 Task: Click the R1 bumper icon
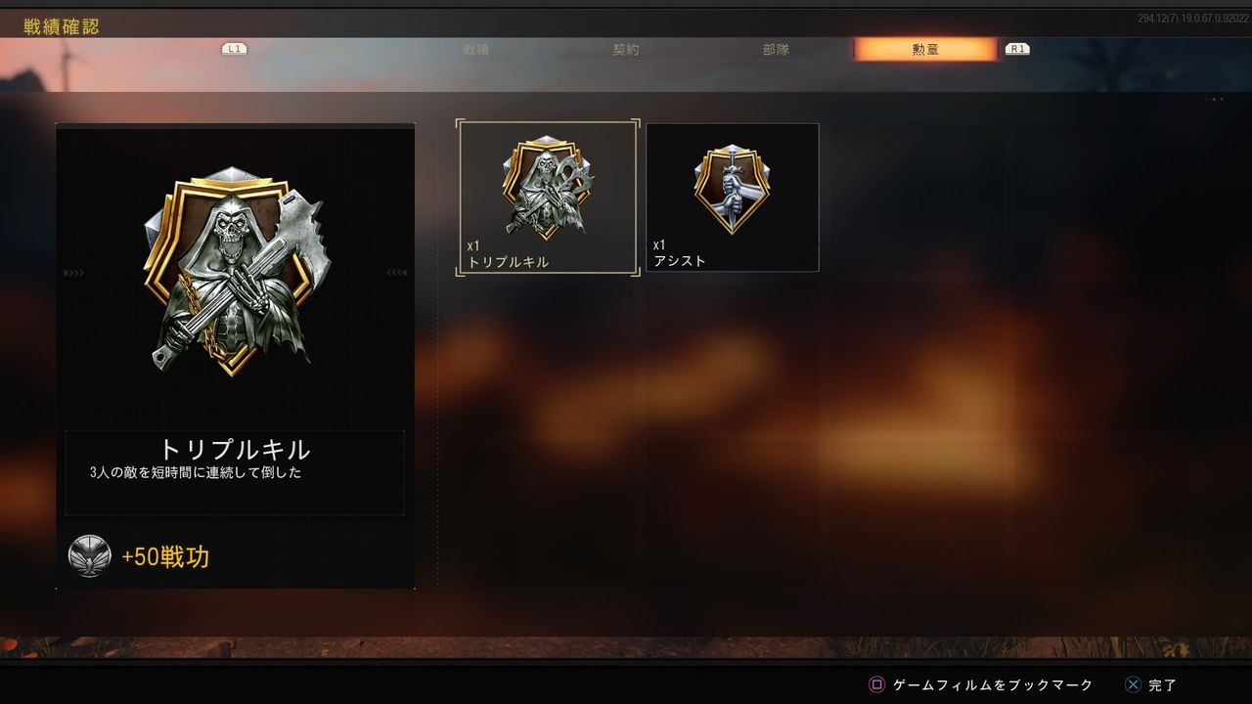(1017, 48)
